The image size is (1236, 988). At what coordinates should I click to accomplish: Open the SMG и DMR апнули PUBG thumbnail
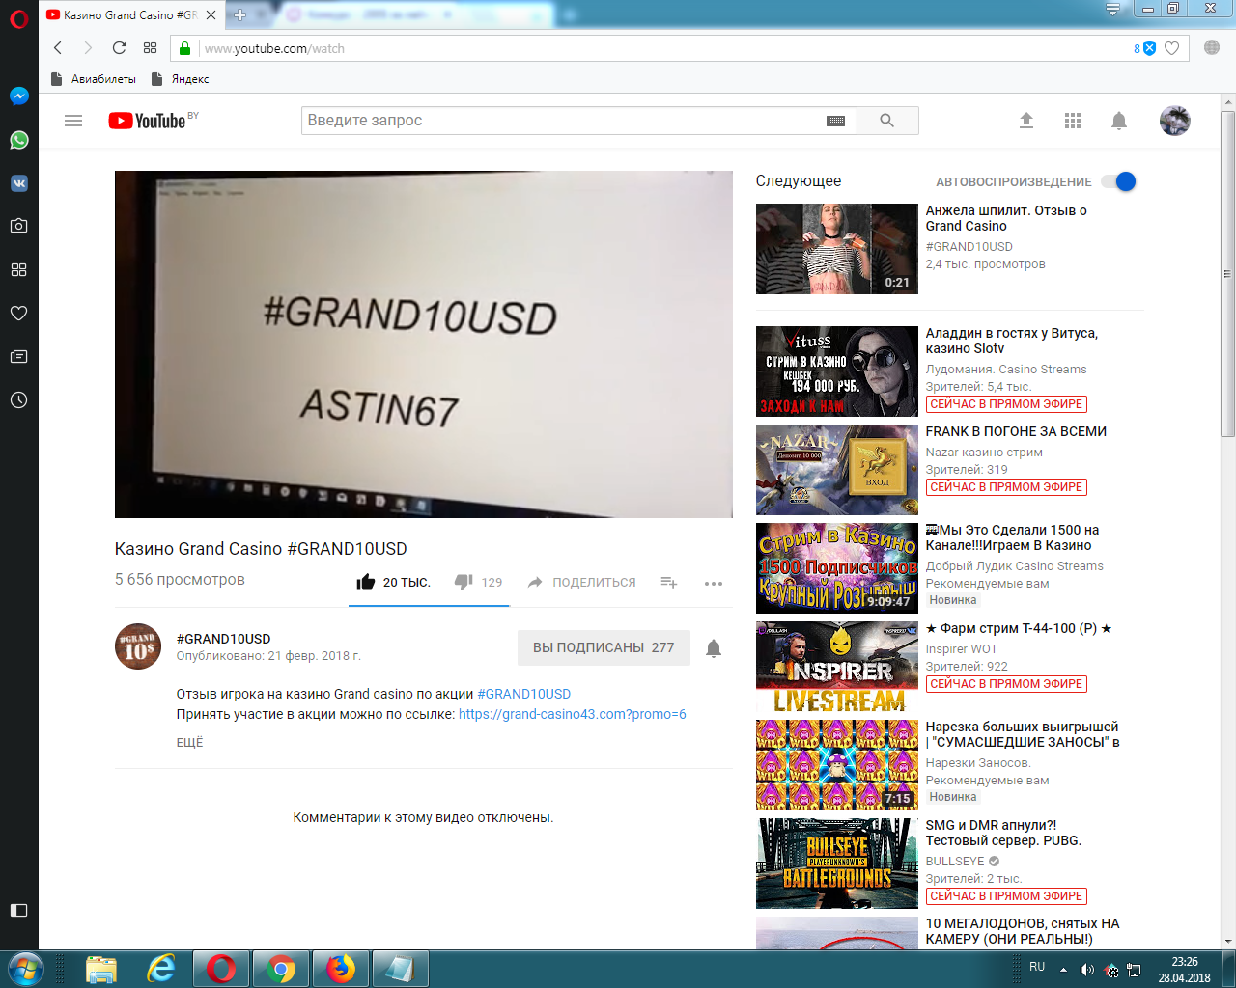tap(837, 864)
